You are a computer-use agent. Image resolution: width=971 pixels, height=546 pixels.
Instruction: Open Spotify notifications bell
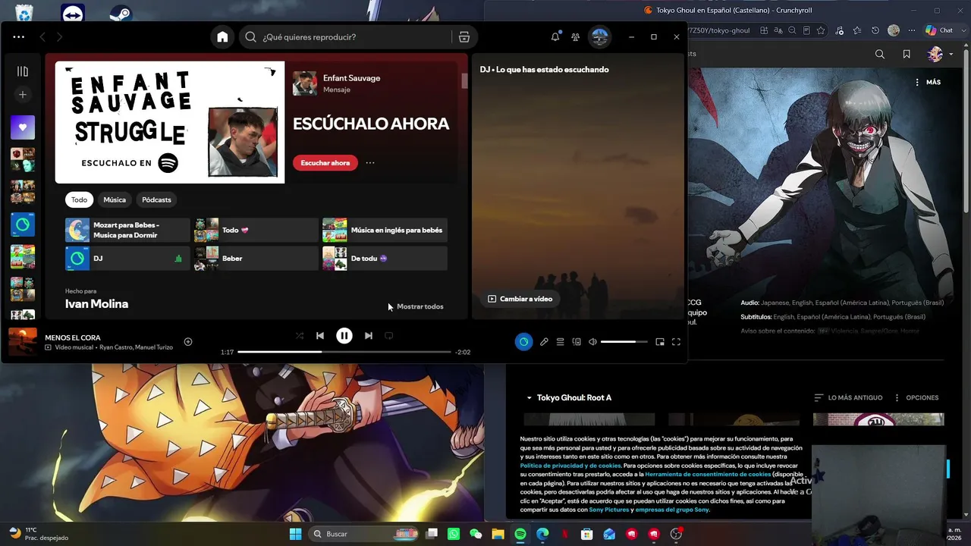pyautogui.click(x=555, y=36)
